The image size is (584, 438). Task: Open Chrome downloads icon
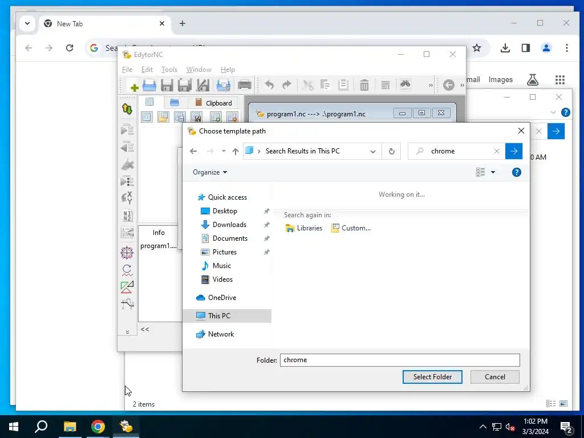505,48
